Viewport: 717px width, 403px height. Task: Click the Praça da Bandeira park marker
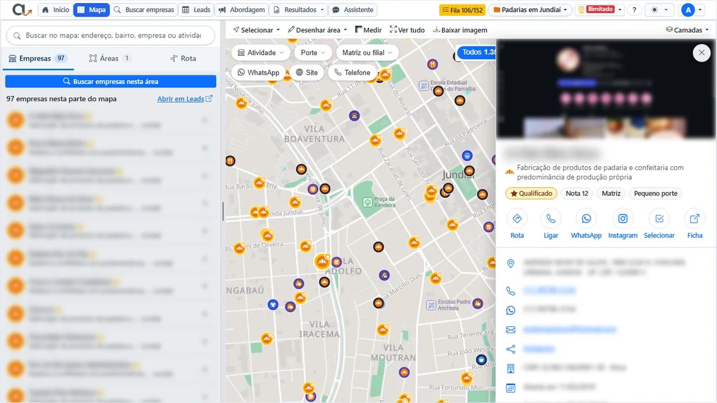pos(367,201)
